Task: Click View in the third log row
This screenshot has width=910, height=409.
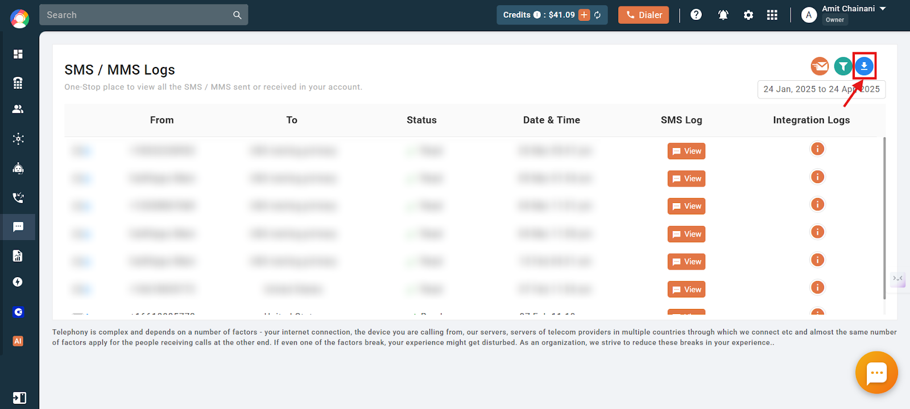Action: [686, 206]
